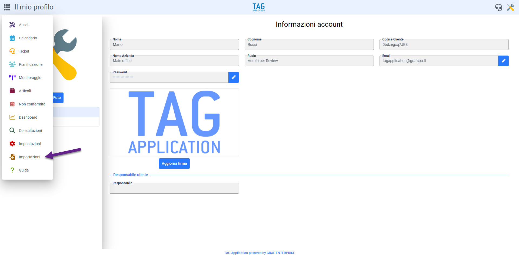Screen dimensions: 519x257
Task: Click the Nome field containing Mario
Action: click(174, 44)
